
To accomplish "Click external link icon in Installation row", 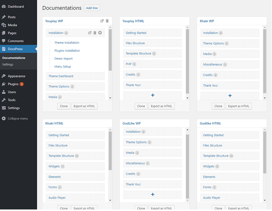I will coord(90,33).
